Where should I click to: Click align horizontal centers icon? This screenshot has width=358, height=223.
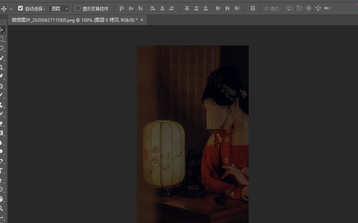pos(161,8)
